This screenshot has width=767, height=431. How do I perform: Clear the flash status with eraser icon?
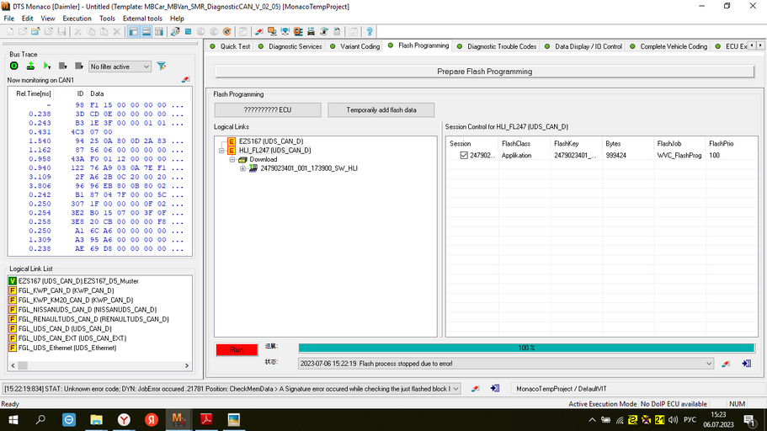point(726,364)
